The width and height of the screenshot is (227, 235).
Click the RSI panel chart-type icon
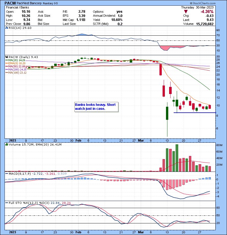tap(7, 28)
